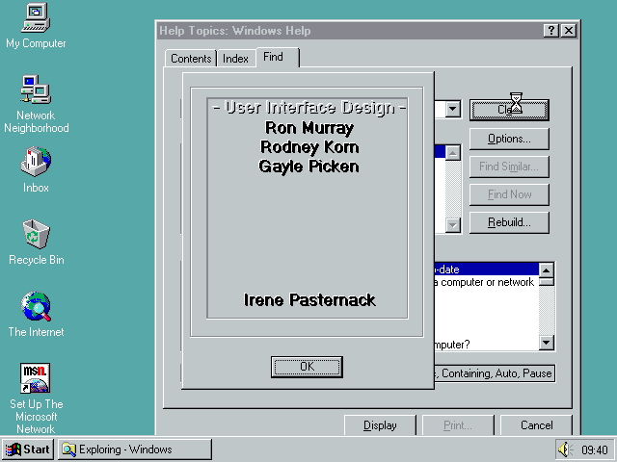Select topic ending 'a computer or network'
The height and width of the screenshot is (462, 617).
pos(486,282)
